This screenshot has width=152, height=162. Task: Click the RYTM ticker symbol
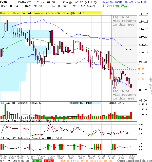(x=4, y=2)
